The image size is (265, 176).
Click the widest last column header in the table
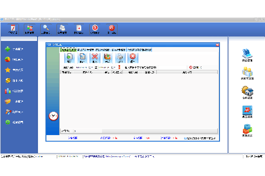tap(187, 73)
